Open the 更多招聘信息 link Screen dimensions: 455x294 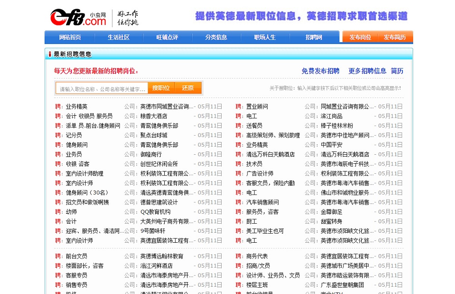click(367, 71)
